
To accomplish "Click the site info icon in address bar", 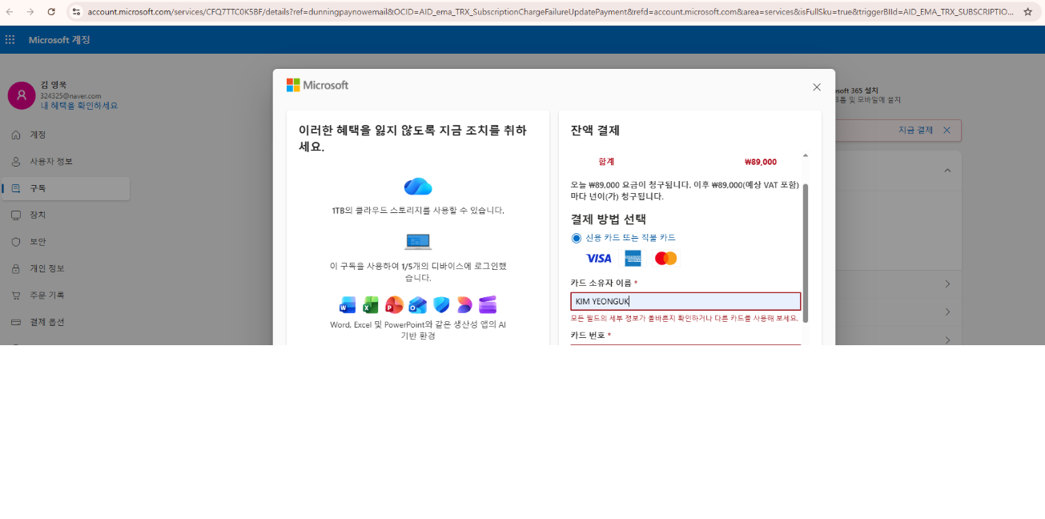I will (x=76, y=12).
